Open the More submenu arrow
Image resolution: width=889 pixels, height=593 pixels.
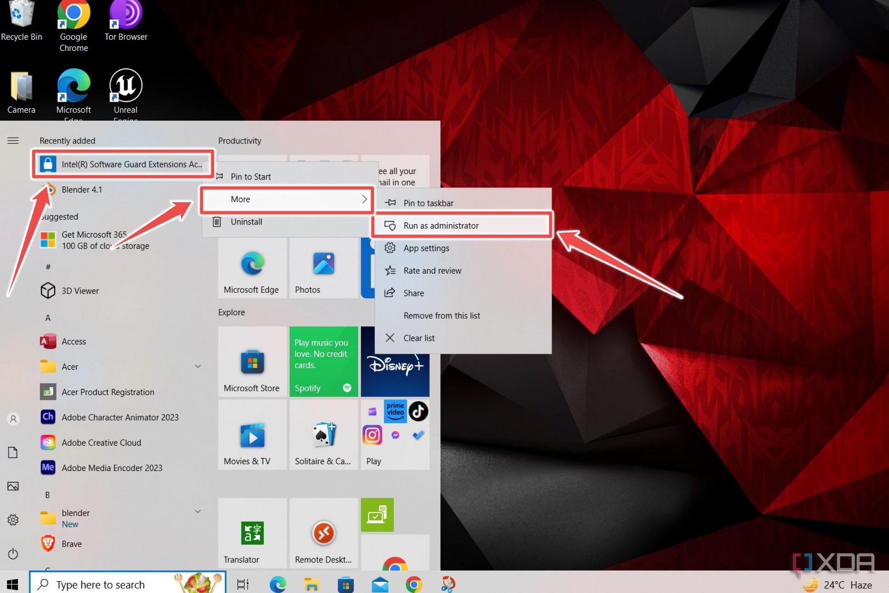[x=364, y=199]
